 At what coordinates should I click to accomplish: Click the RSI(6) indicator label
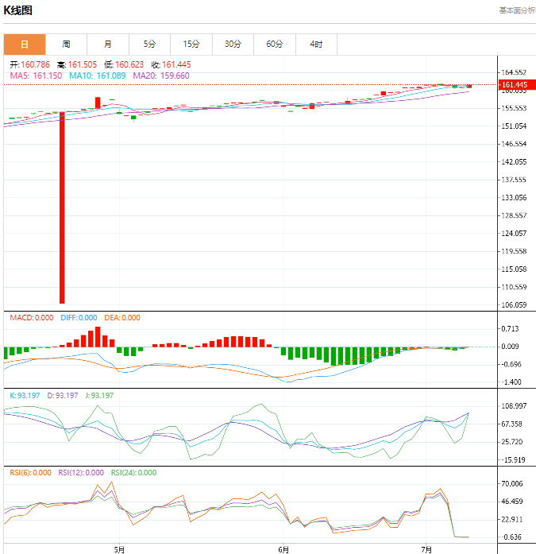tap(30, 473)
